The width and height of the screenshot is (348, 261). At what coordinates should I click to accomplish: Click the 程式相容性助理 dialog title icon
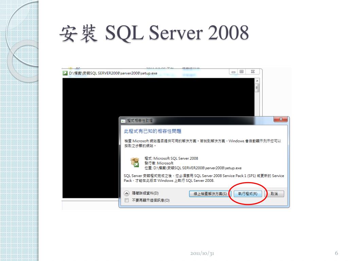pyautogui.click(x=123, y=121)
